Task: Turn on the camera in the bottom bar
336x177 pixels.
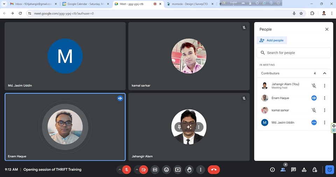Action: 143,170
